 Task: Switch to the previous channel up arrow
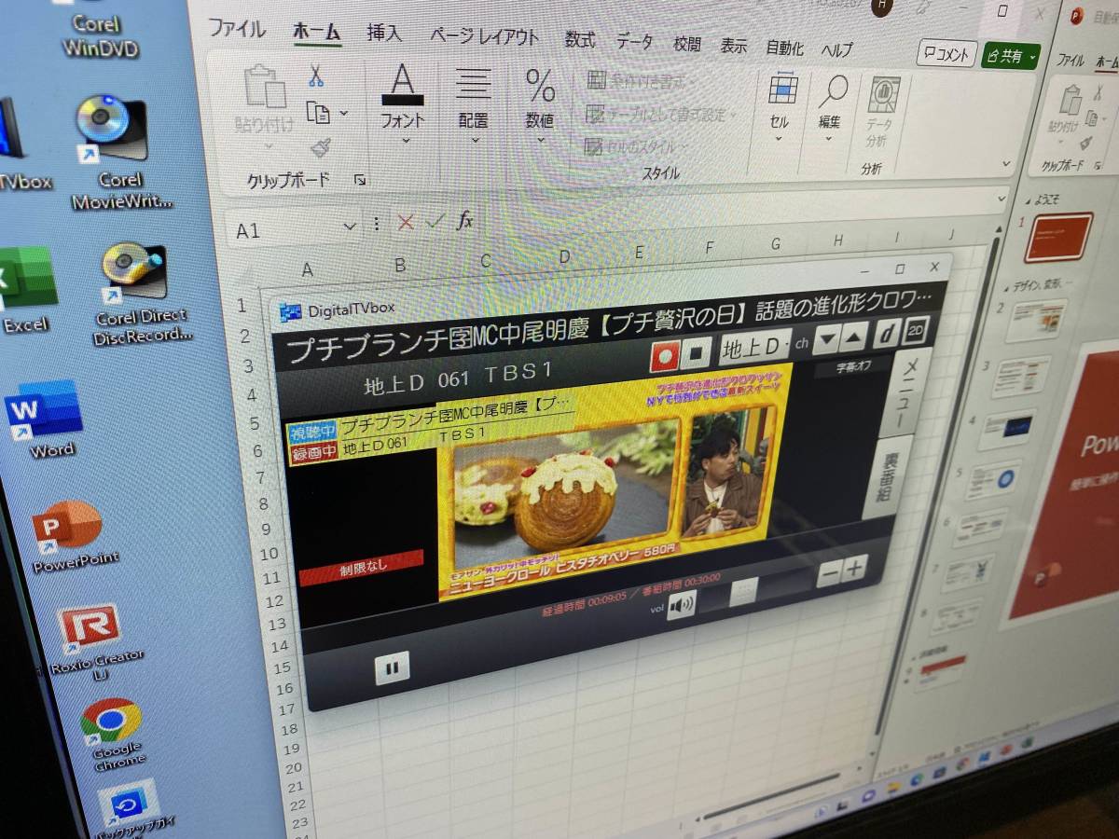[852, 336]
